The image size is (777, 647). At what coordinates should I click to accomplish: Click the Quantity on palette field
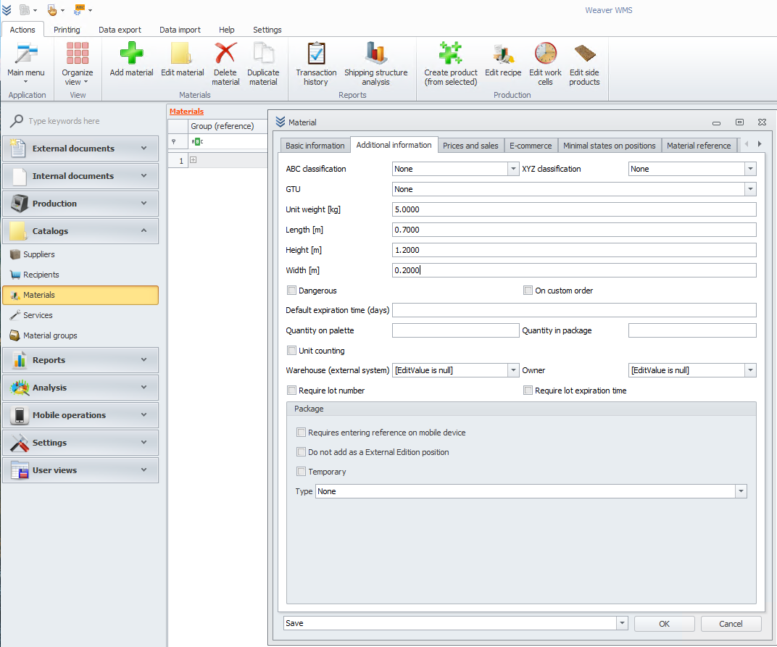[455, 330]
